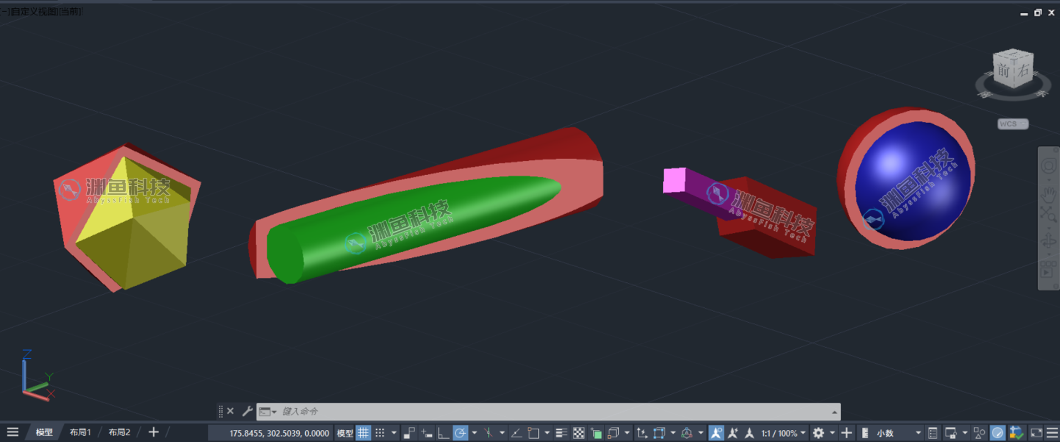1060x442 pixels.
Task: Click workspace switching gear icon
Action: [x=818, y=433]
